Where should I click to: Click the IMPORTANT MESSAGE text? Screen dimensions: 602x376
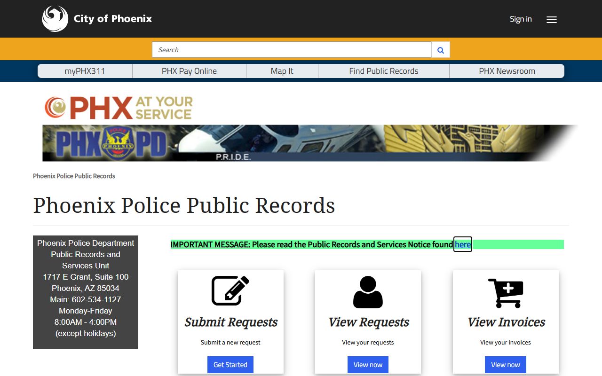point(210,244)
